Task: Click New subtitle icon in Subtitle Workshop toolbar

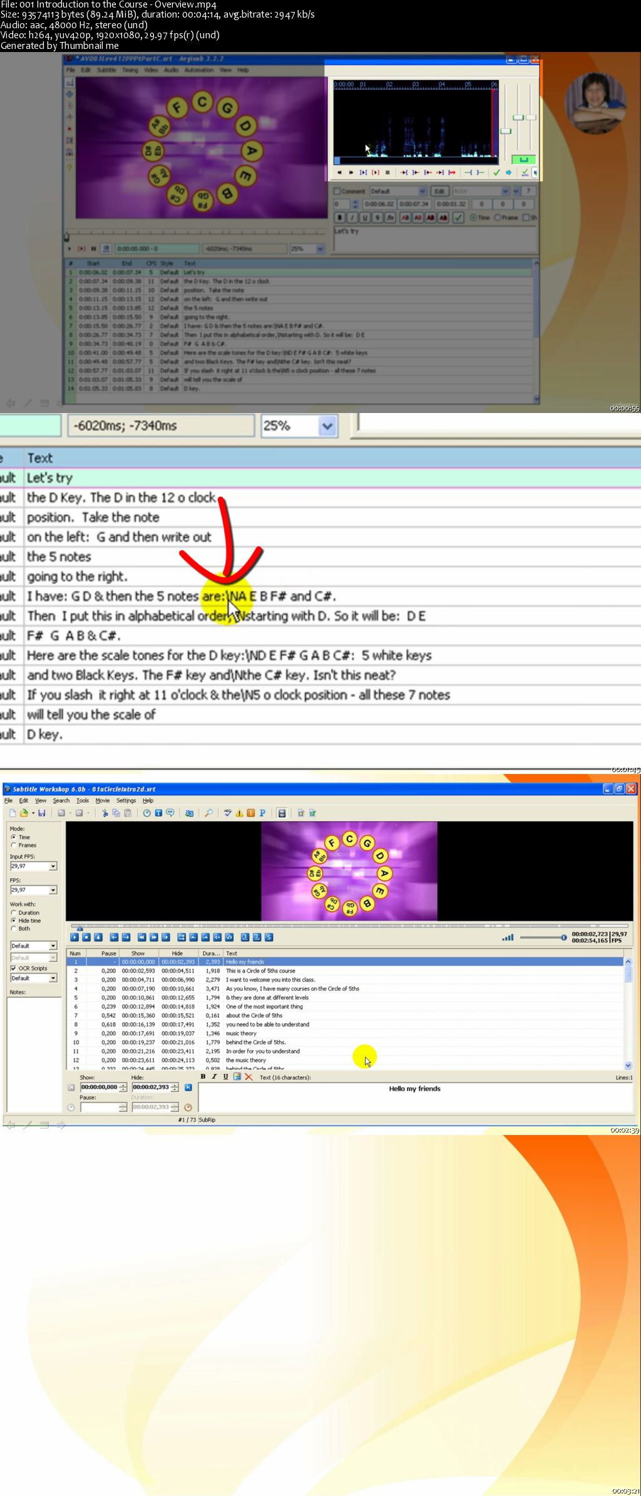Action: pos(12,813)
